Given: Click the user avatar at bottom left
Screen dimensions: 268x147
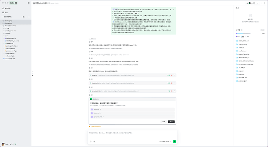Looking at the screenshot, I should (x=3, y=144).
